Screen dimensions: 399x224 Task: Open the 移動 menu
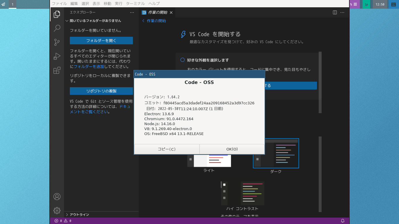107,3
